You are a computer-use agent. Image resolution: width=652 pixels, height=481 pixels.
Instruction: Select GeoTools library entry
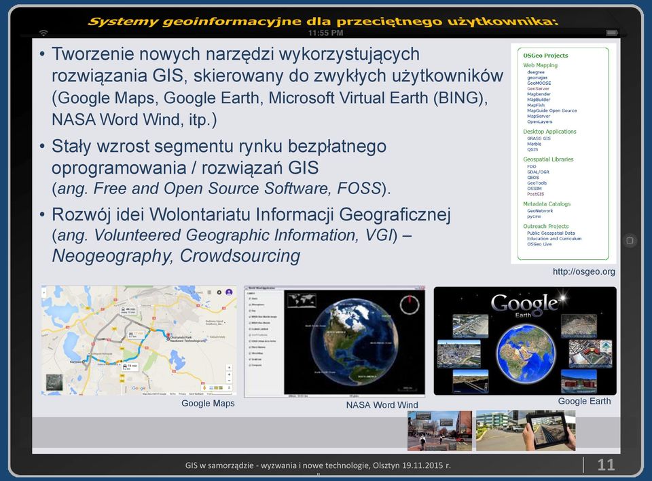tap(537, 182)
